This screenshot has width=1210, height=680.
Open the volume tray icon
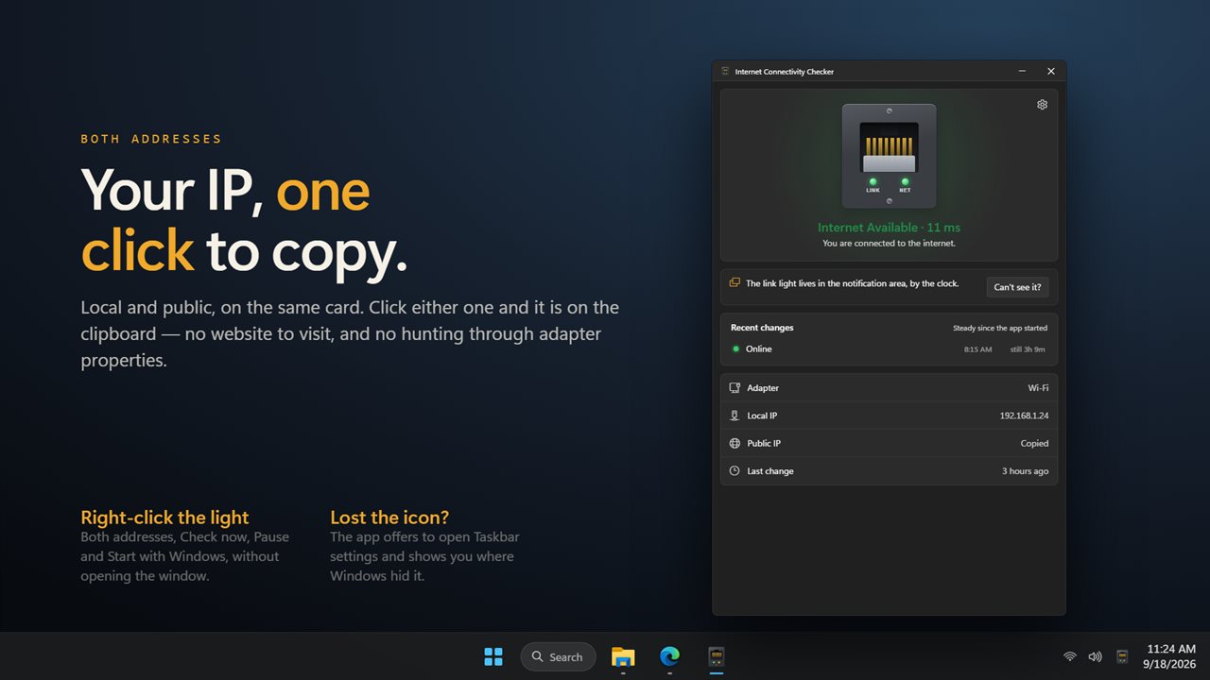(1095, 656)
